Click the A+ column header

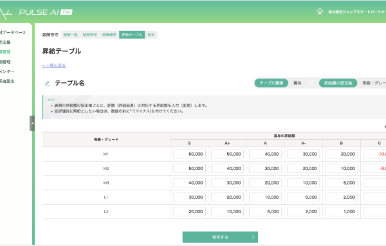point(227,143)
